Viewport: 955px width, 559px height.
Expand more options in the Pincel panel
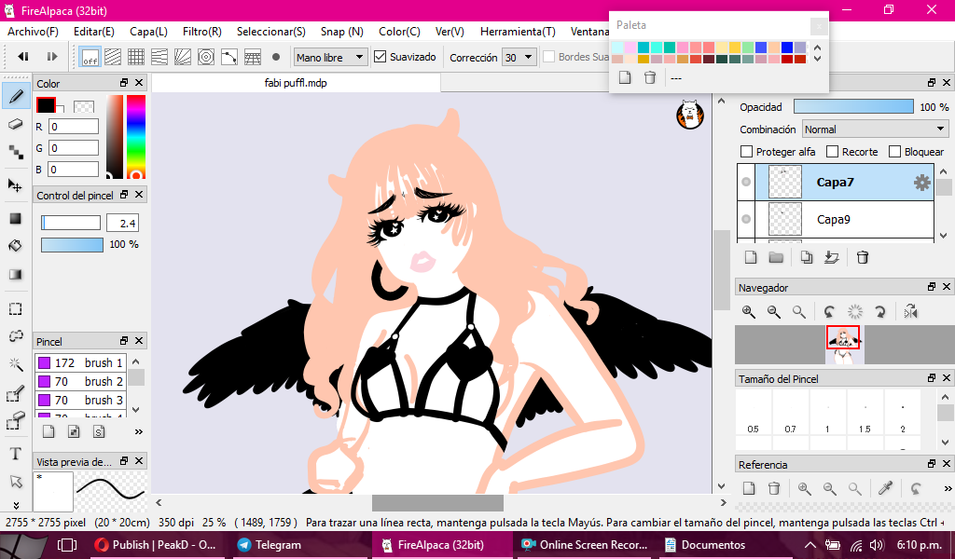tap(139, 432)
